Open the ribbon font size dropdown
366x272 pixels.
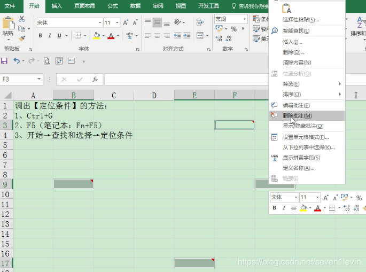(117, 22)
